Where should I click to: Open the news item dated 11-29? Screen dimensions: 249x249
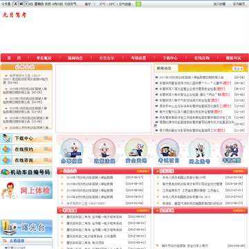192,131
